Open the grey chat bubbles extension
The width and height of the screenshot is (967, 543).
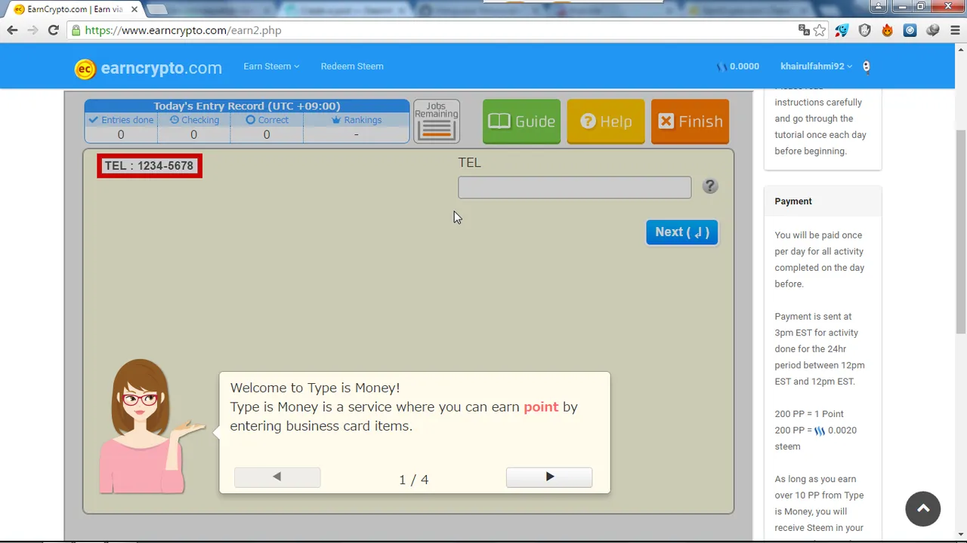(933, 30)
